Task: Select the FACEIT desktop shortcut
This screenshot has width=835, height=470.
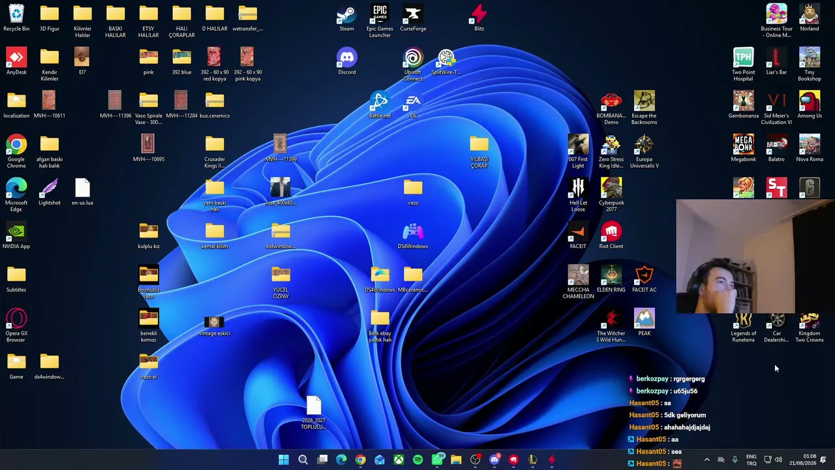Action: click(x=578, y=236)
